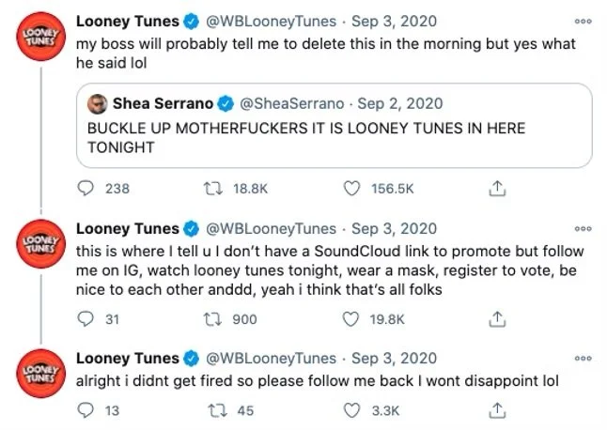Like the tweet with 156.5K likes
607x430 pixels.
click(353, 189)
